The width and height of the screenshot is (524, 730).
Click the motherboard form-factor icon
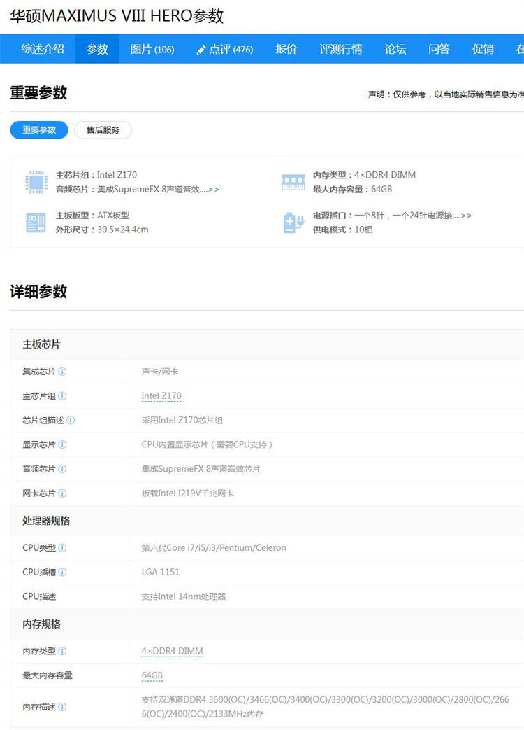coord(36,223)
